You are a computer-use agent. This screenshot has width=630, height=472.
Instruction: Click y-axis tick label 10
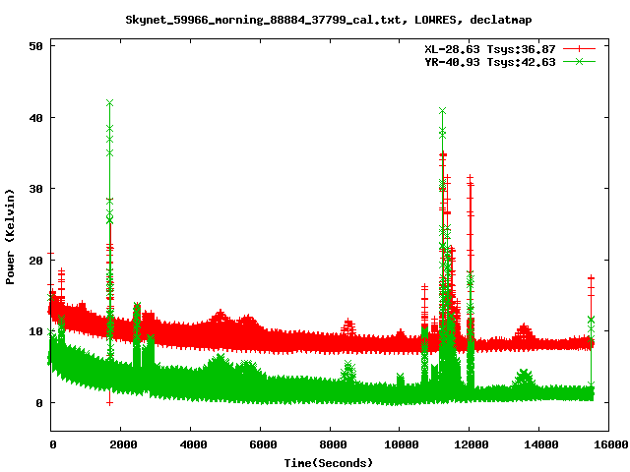[35, 331]
